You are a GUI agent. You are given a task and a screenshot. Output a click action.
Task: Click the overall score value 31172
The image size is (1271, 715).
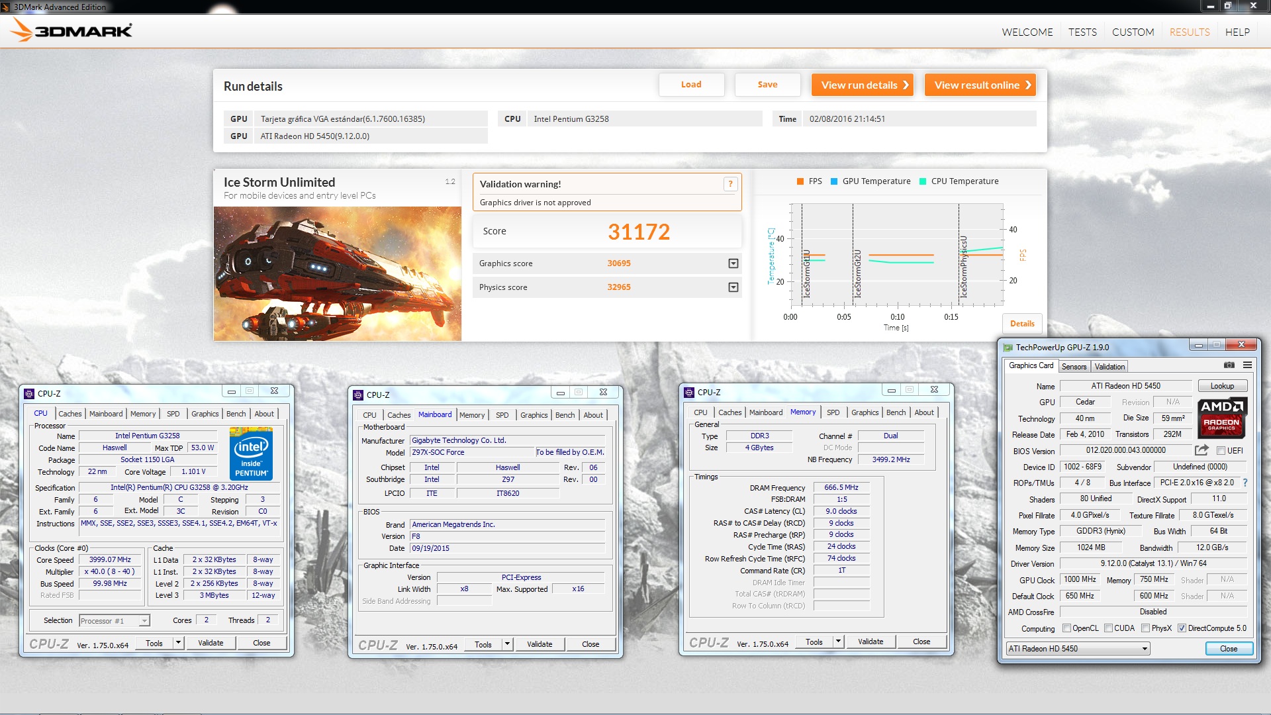639,232
